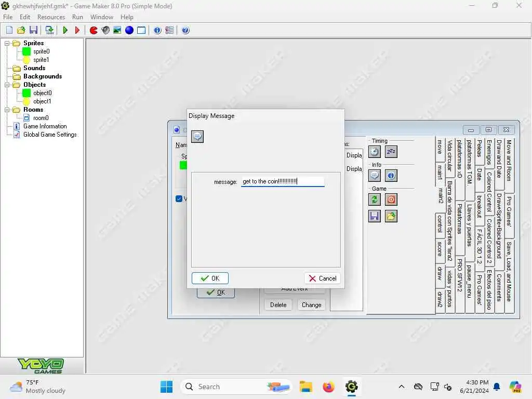Collapse the Rooms folder
The image size is (532, 399).
(x=7, y=110)
